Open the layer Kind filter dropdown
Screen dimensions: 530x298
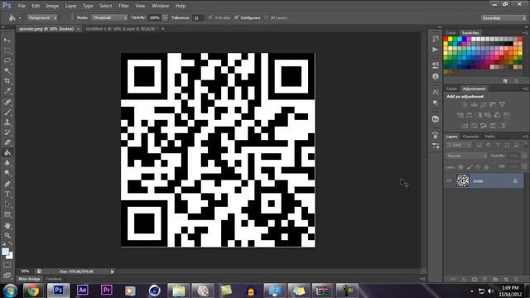coord(459,146)
